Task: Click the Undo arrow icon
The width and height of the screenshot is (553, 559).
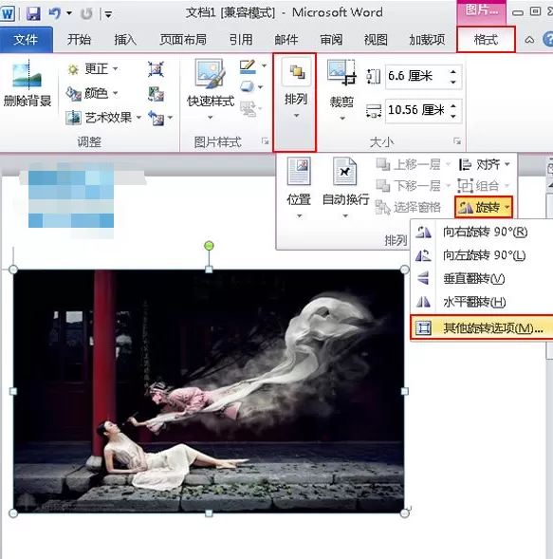Action: [55, 13]
